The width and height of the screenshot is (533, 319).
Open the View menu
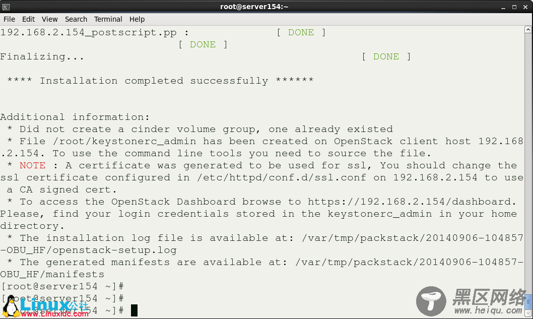50,19
